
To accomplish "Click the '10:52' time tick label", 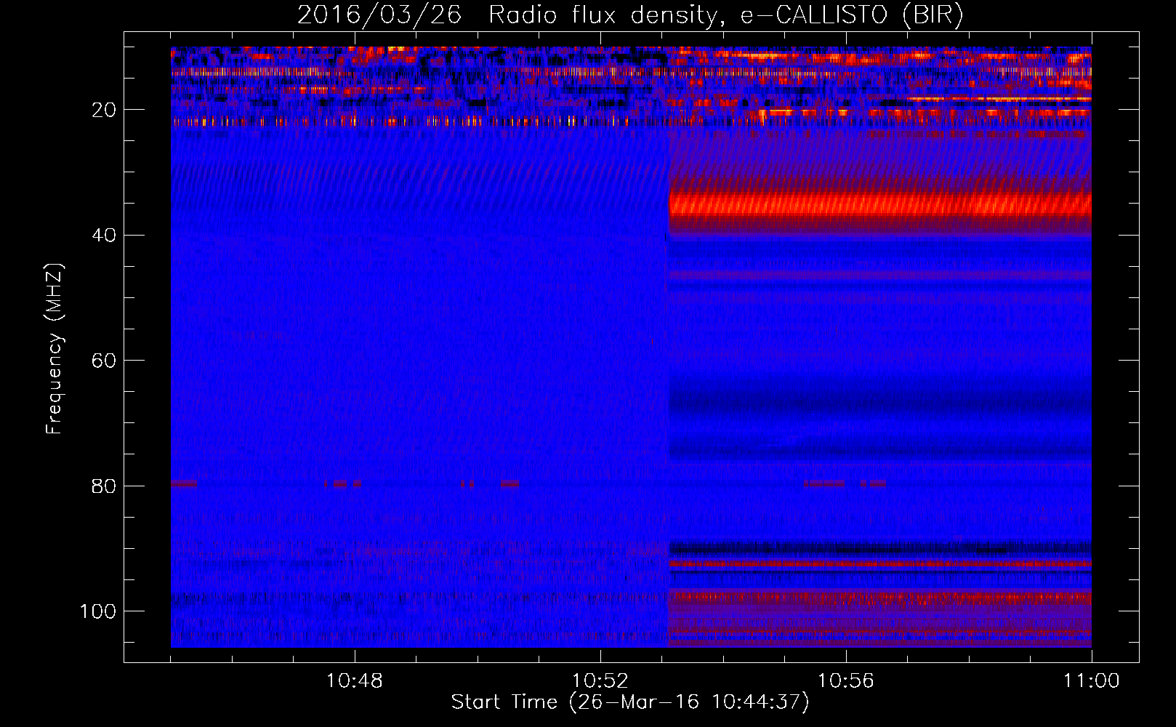I will tap(600, 681).
